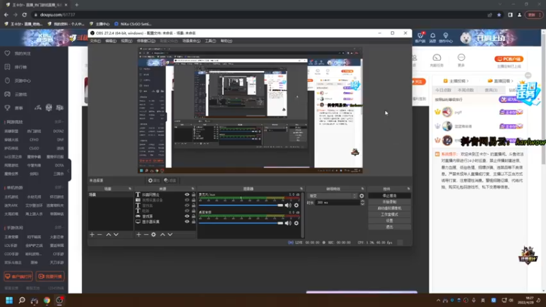Toggle lock on first text source

click(194, 195)
